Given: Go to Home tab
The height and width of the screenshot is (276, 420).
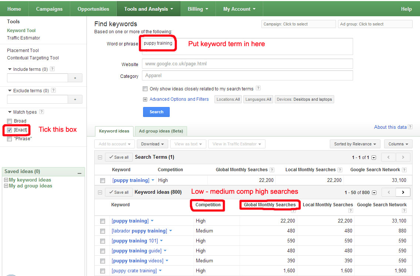Looking at the screenshot, I should [x=14, y=9].
